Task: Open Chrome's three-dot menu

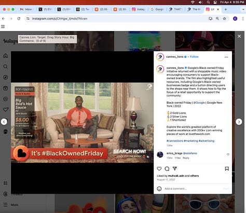Action: tap(243, 19)
